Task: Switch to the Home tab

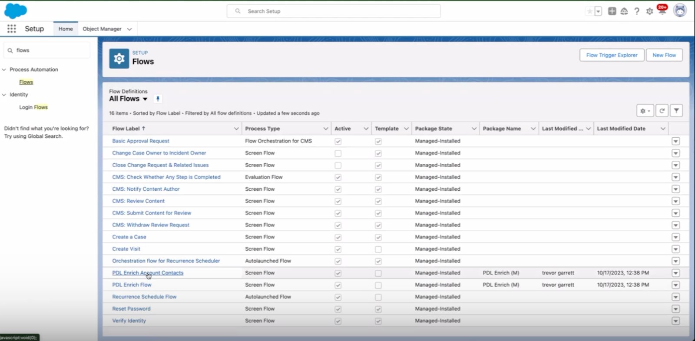Action: (66, 29)
